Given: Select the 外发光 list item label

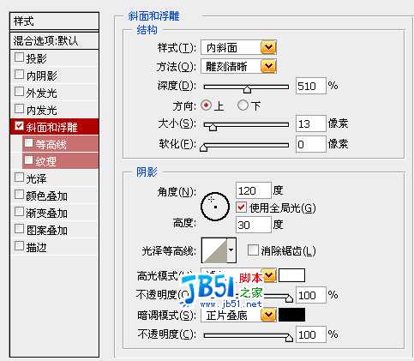Looking at the screenshot, I should click(42, 93).
